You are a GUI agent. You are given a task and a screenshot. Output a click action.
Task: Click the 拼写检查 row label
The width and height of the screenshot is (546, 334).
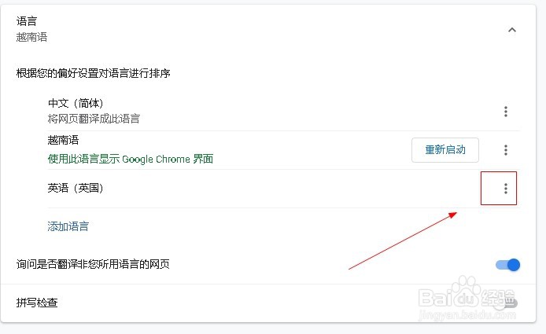pos(37,303)
